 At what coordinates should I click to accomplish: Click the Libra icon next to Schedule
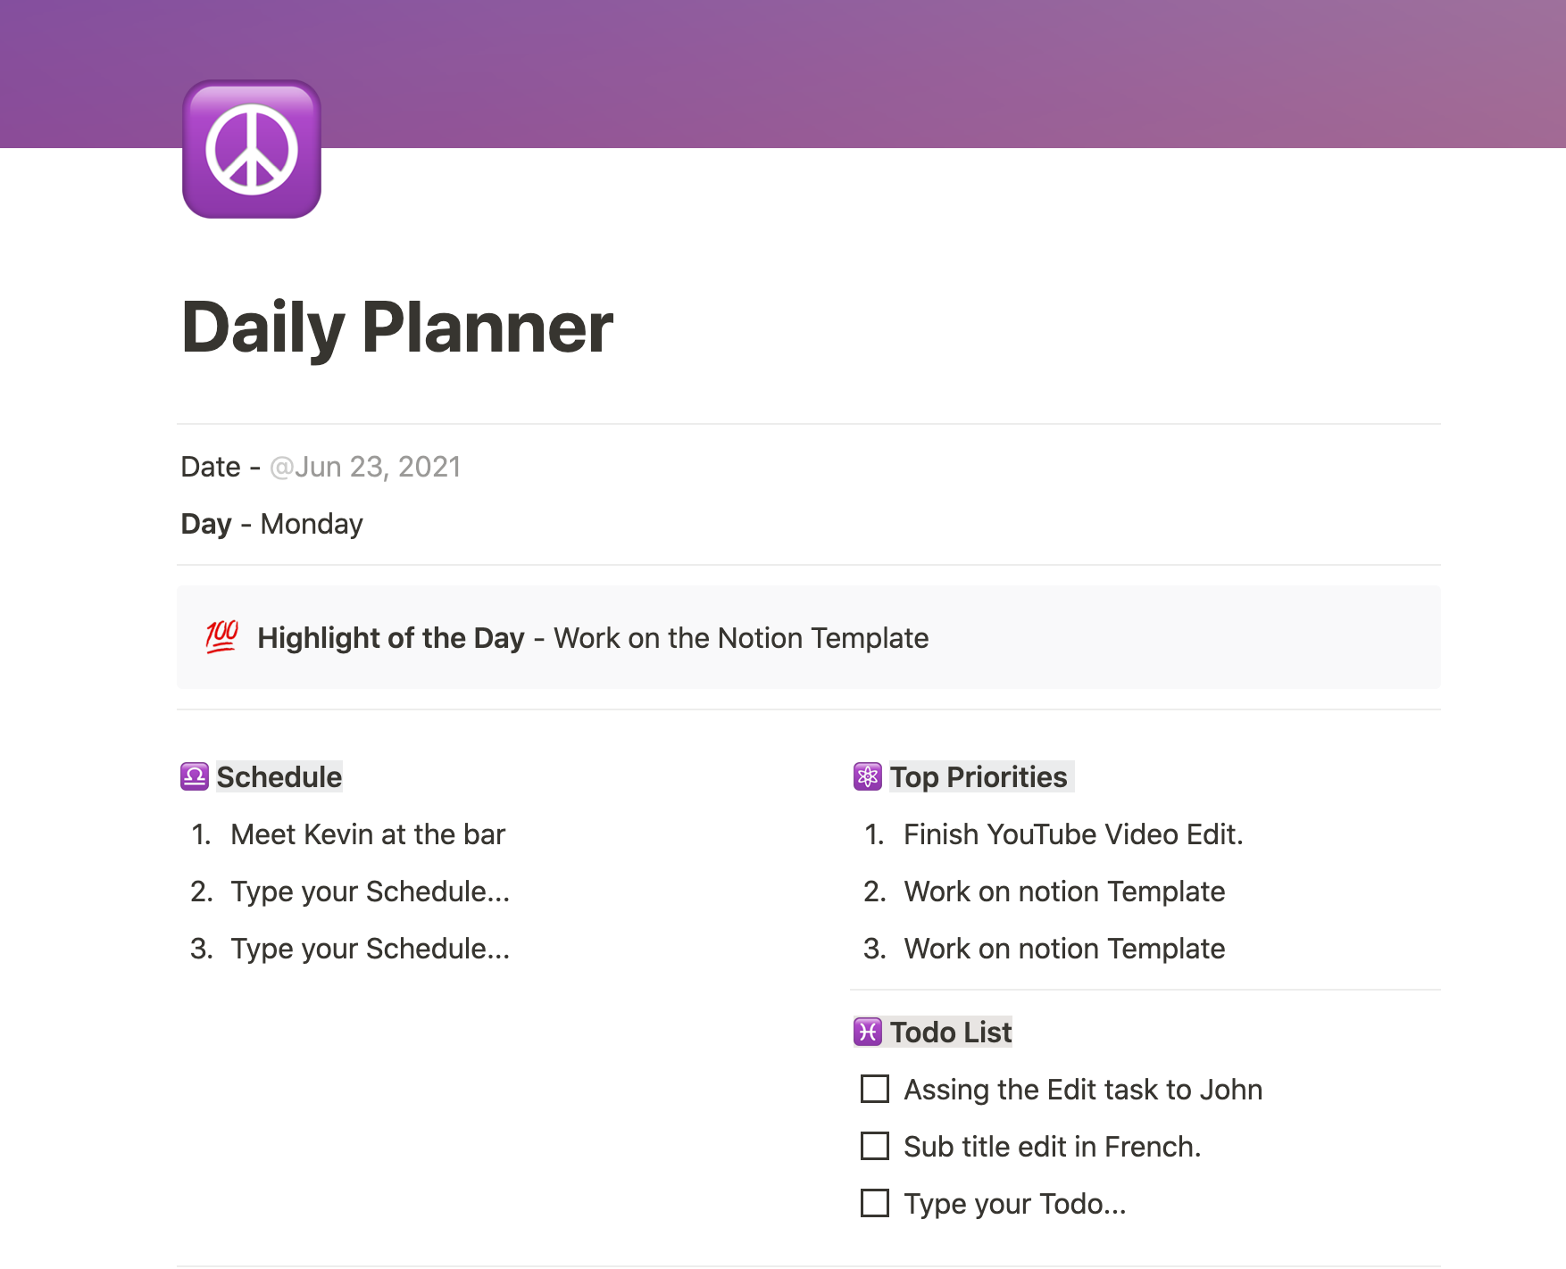(x=196, y=776)
